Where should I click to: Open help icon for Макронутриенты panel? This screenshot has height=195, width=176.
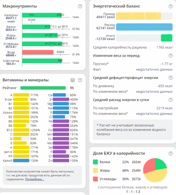point(80,6)
